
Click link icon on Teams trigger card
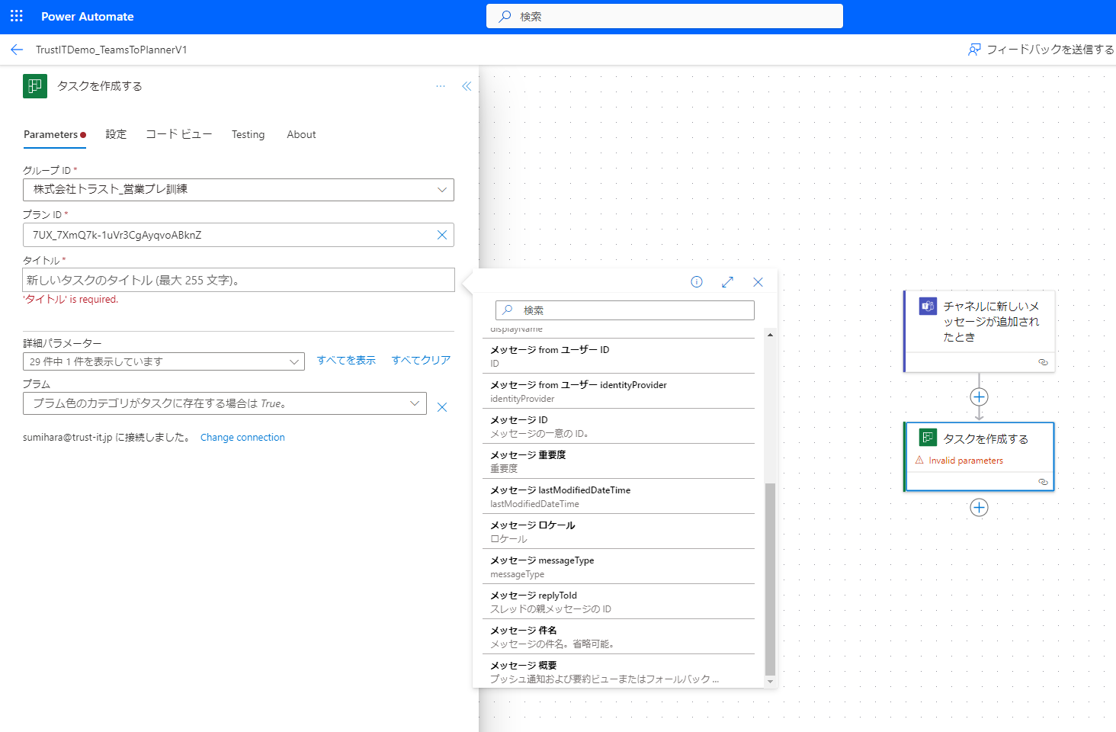pos(1043,362)
